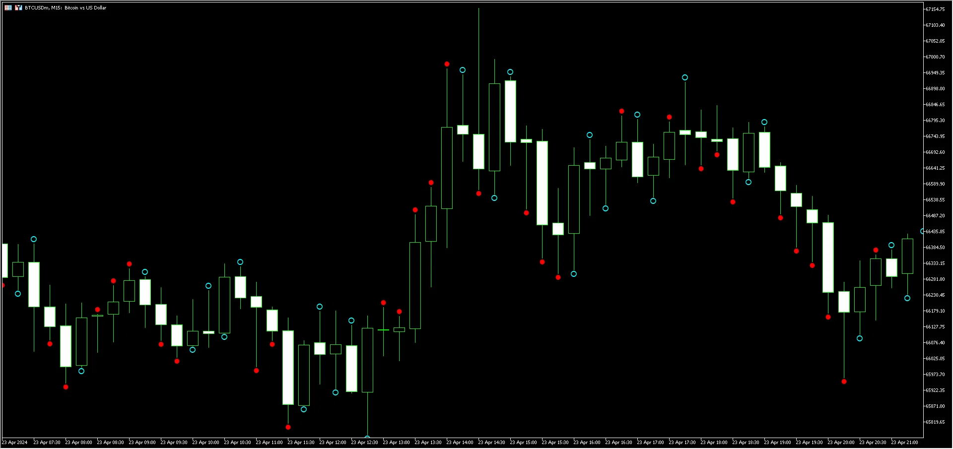
Task: Select the 23 Apr 17:00 time label
Action: point(650,443)
